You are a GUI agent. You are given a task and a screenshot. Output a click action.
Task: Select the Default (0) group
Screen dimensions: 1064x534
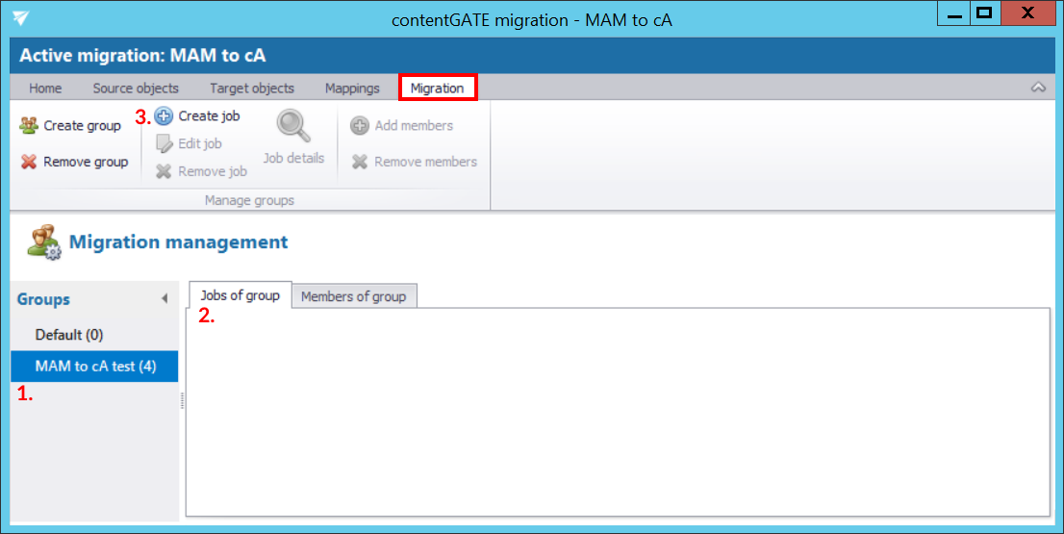pos(94,335)
